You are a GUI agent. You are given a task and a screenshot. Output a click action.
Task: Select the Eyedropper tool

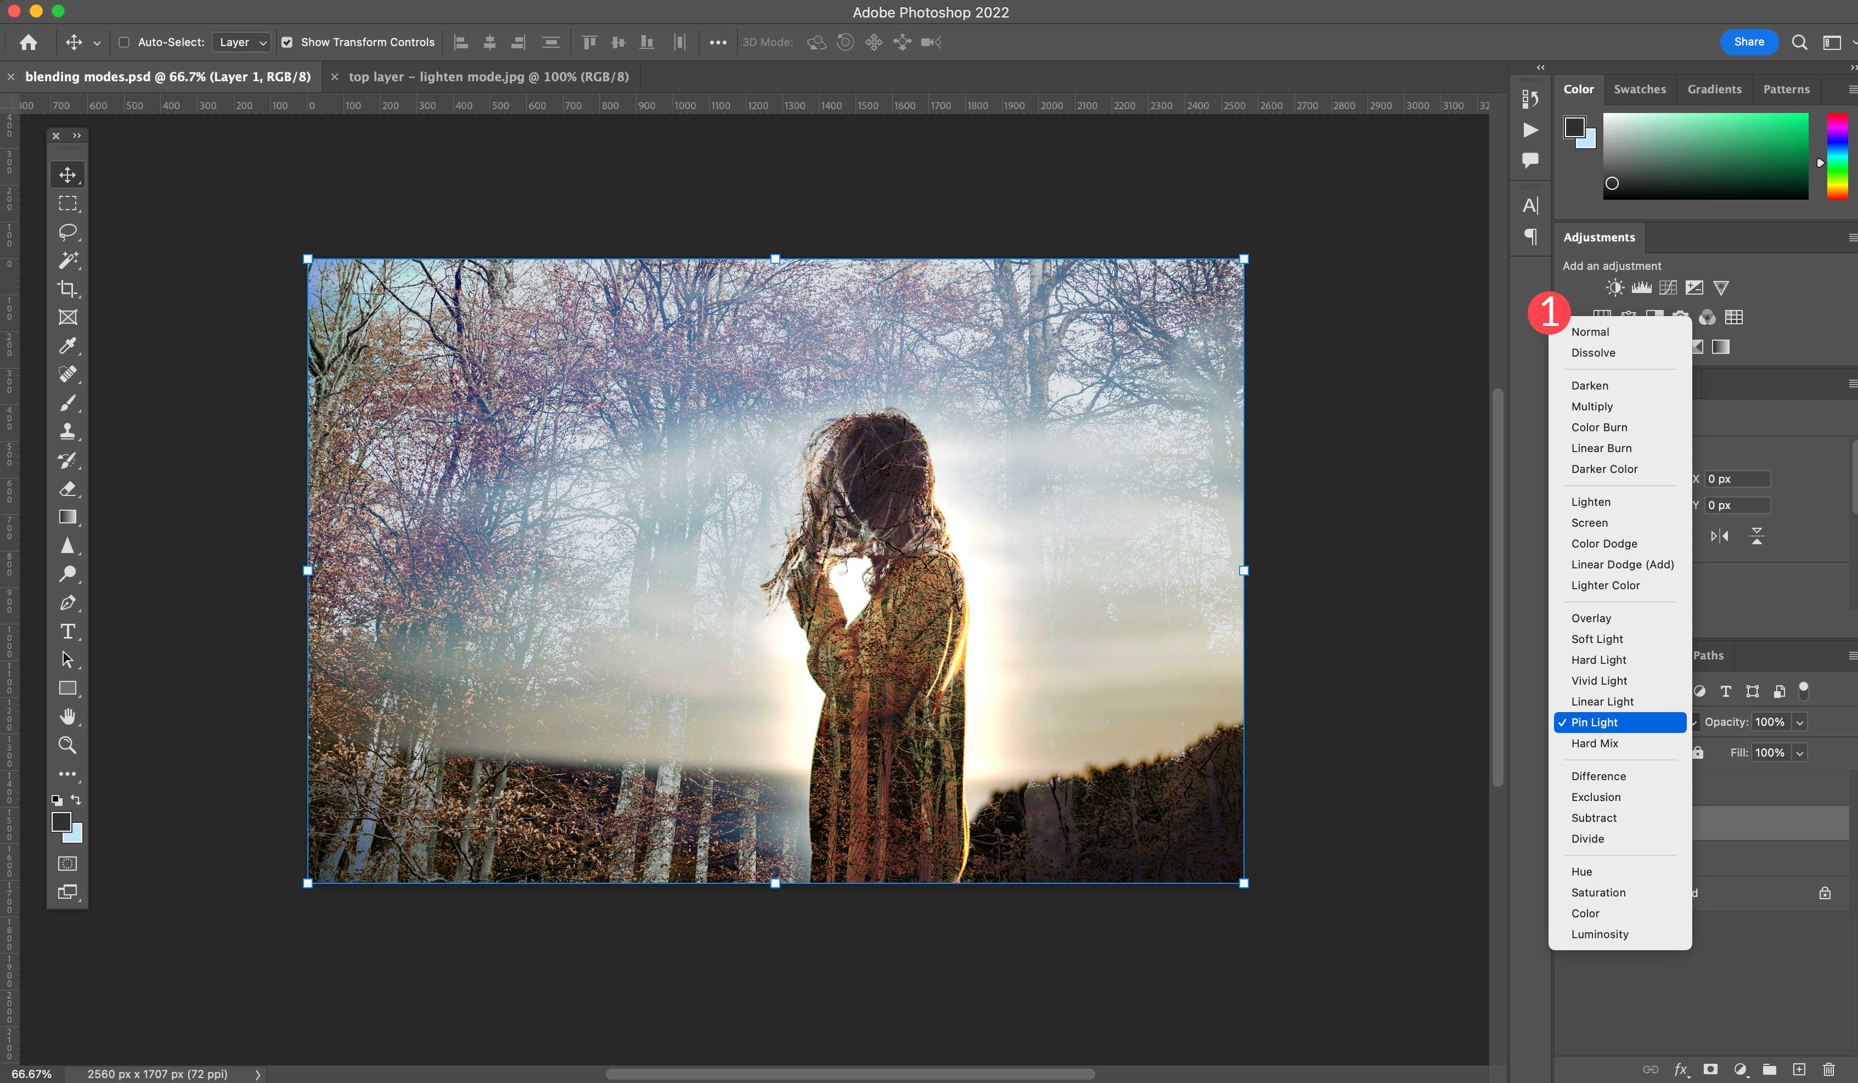coord(69,344)
